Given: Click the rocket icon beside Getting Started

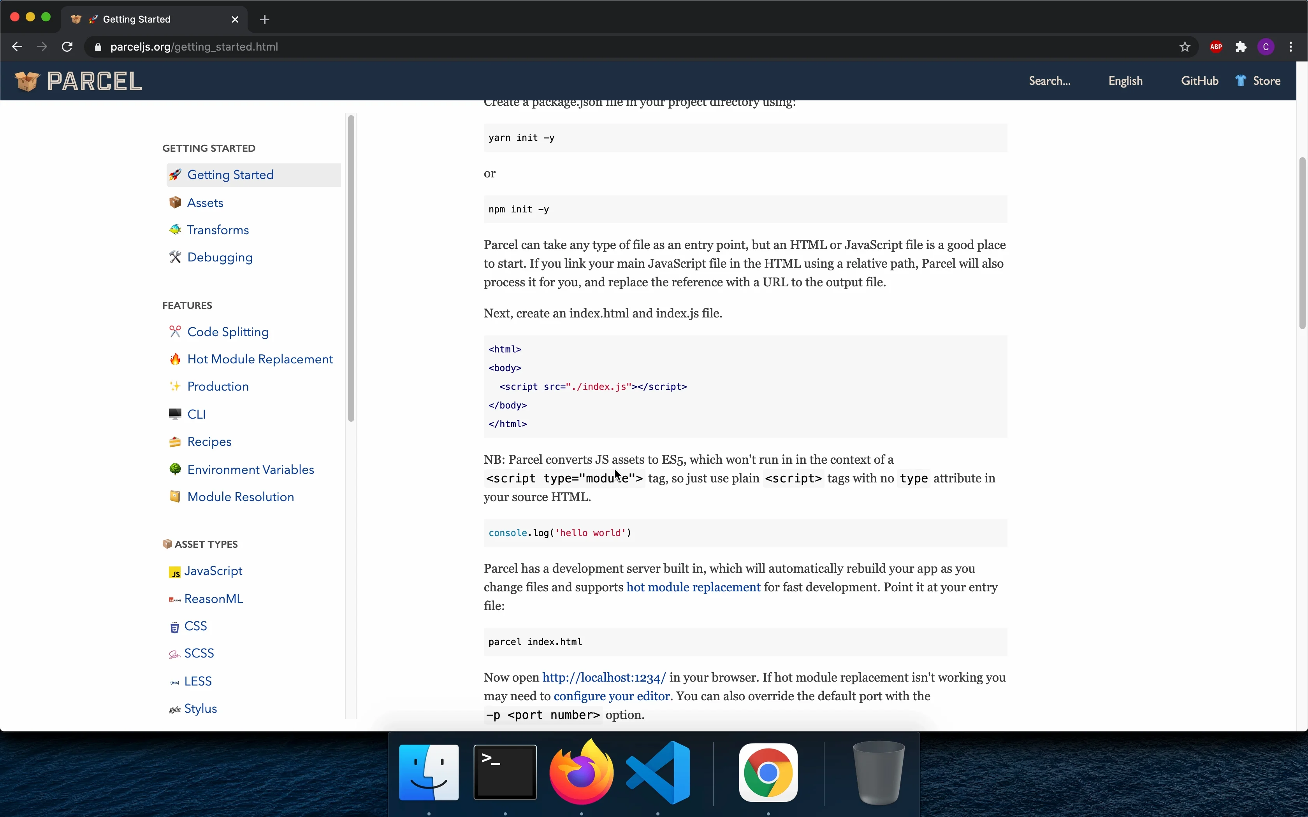Looking at the screenshot, I should (x=175, y=175).
